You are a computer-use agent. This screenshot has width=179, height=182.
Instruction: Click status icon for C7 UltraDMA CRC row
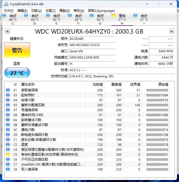(8, 164)
